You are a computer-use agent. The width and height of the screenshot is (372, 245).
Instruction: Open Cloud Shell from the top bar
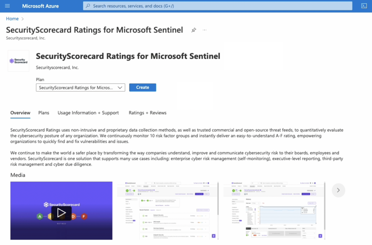point(364,6)
